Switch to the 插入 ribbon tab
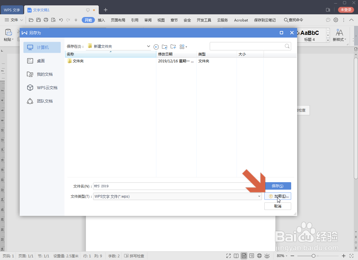 tap(101, 20)
